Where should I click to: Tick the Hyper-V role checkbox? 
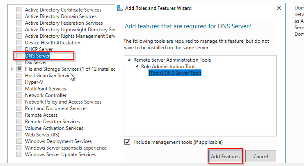[x=19, y=82]
